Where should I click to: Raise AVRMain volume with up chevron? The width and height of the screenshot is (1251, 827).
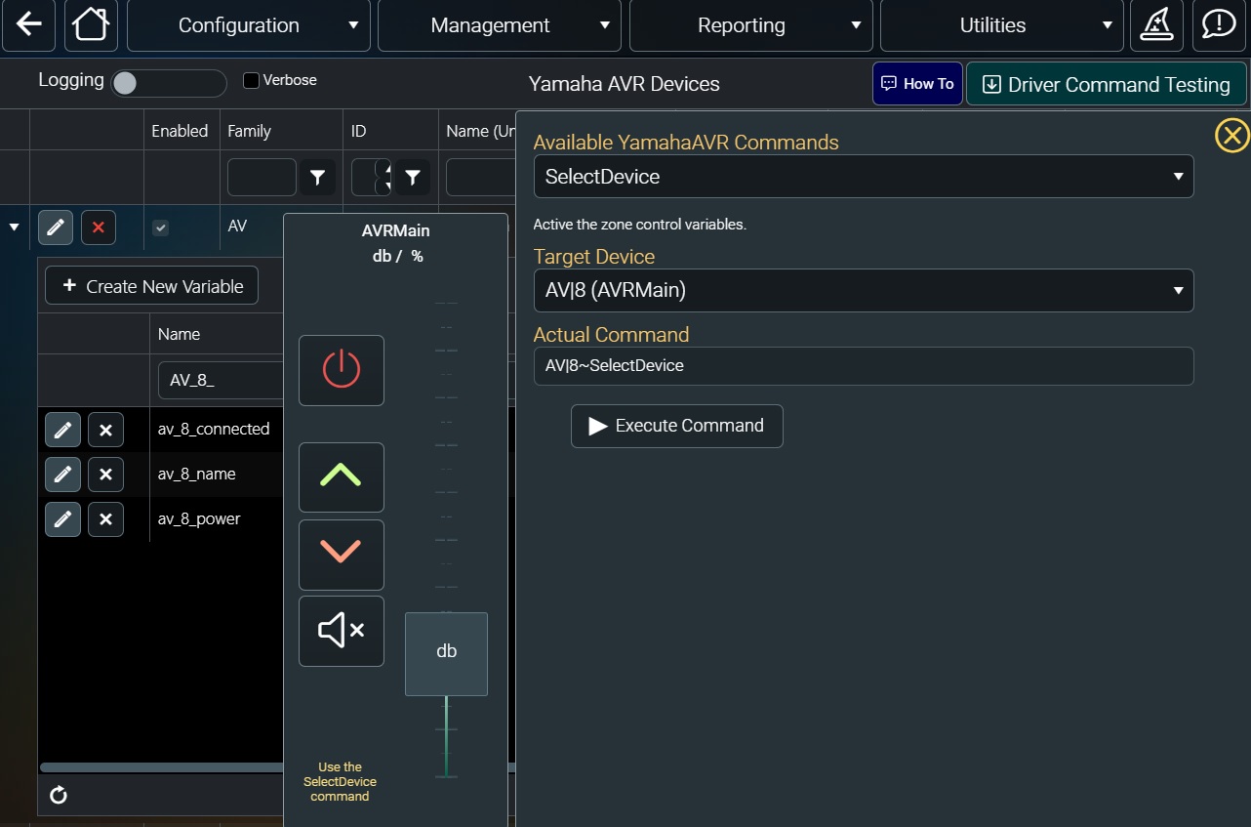(342, 476)
